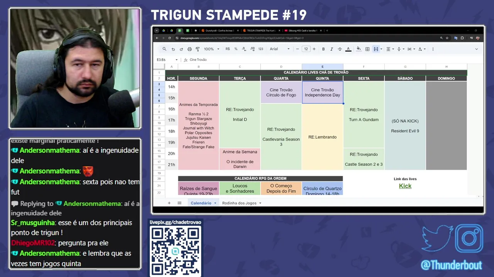Viewport: 494px width, 277px height.
Task: Toggle strikethrough formatting
Action: [x=340, y=49]
